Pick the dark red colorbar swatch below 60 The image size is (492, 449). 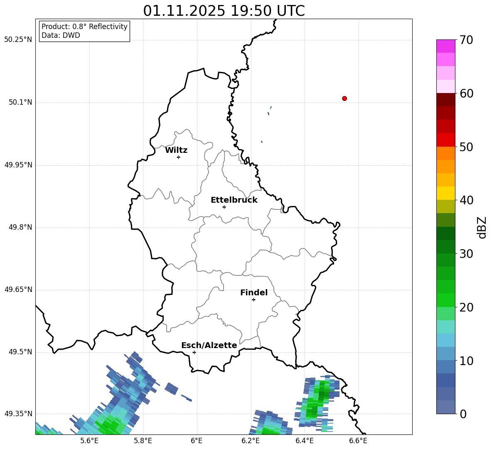click(x=445, y=100)
